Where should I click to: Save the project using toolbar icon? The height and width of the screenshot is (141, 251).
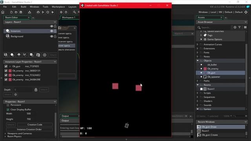point(21,12)
